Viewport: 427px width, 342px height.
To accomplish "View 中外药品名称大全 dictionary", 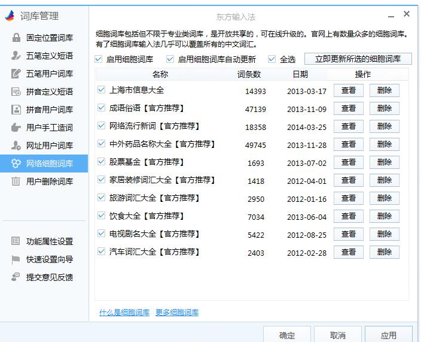I will tap(349, 144).
